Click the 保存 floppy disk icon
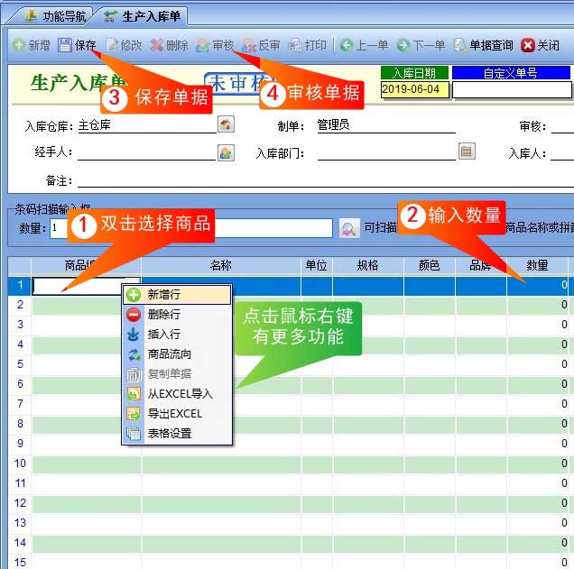This screenshot has height=569, width=574. (65, 45)
